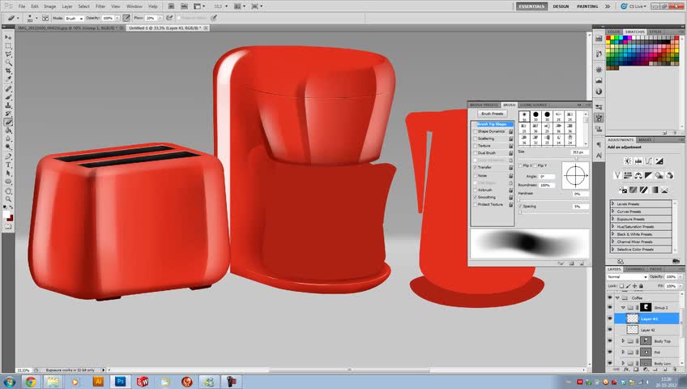
Task: Disable the Smoothing checkbox
Action: coord(475,197)
